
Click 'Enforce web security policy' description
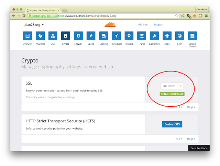click(x=54, y=129)
